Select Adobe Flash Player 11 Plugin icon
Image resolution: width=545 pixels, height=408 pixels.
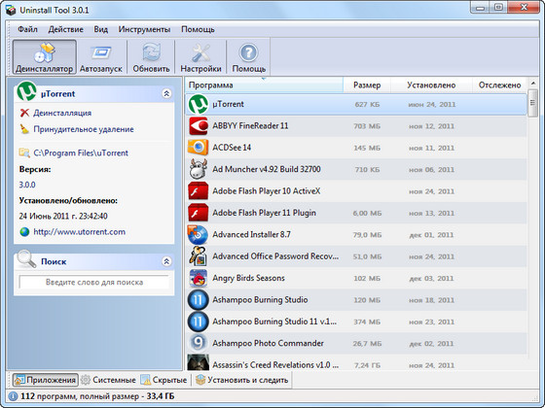199,213
